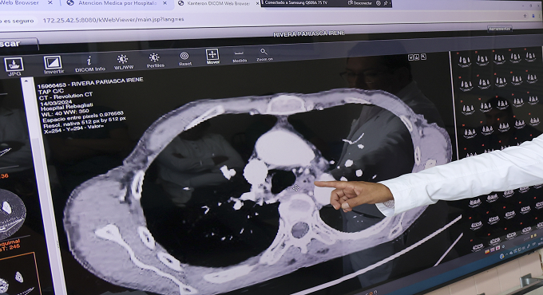
Task: Open the DICOM Info panel
Action: coord(89,64)
